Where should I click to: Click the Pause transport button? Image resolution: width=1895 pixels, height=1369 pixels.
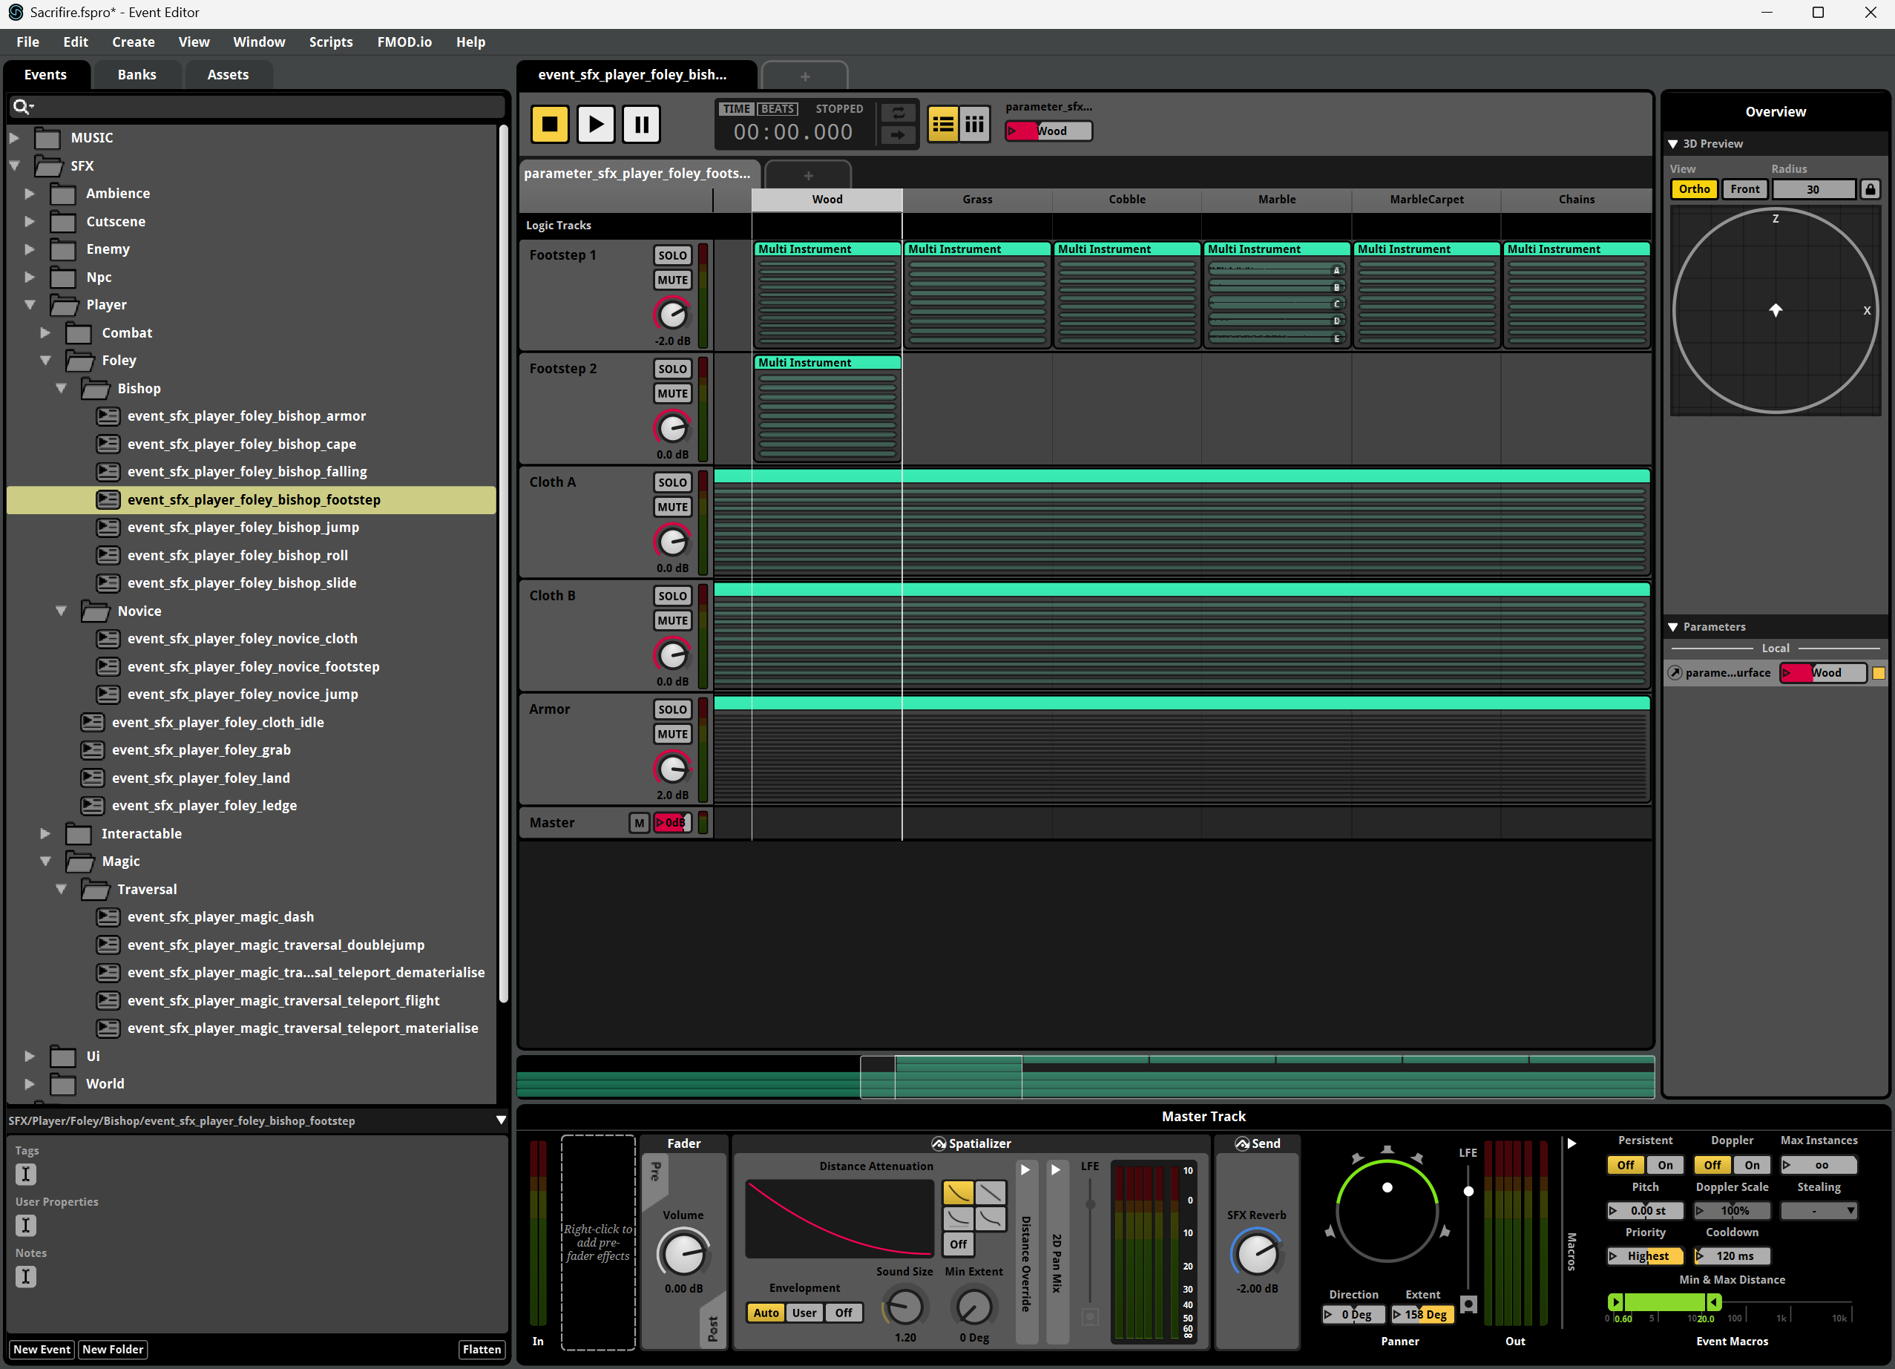coord(641,125)
